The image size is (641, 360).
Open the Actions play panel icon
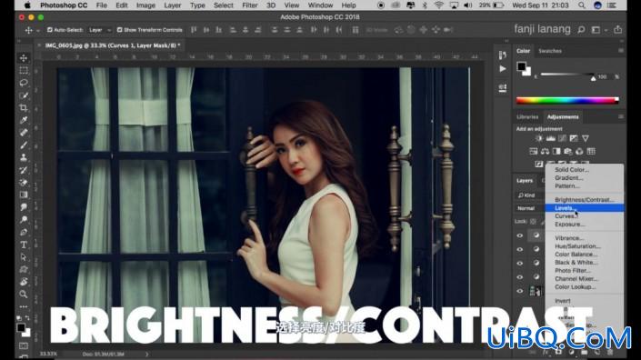click(x=503, y=69)
